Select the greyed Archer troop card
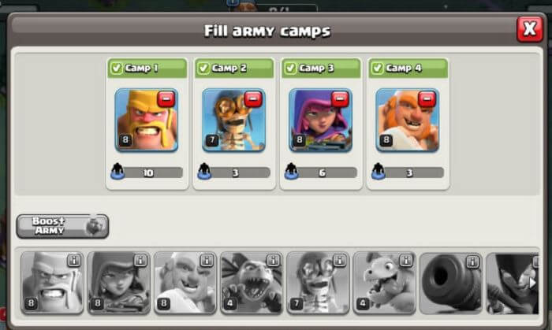This screenshot has width=552, height=330. click(x=118, y=283)
